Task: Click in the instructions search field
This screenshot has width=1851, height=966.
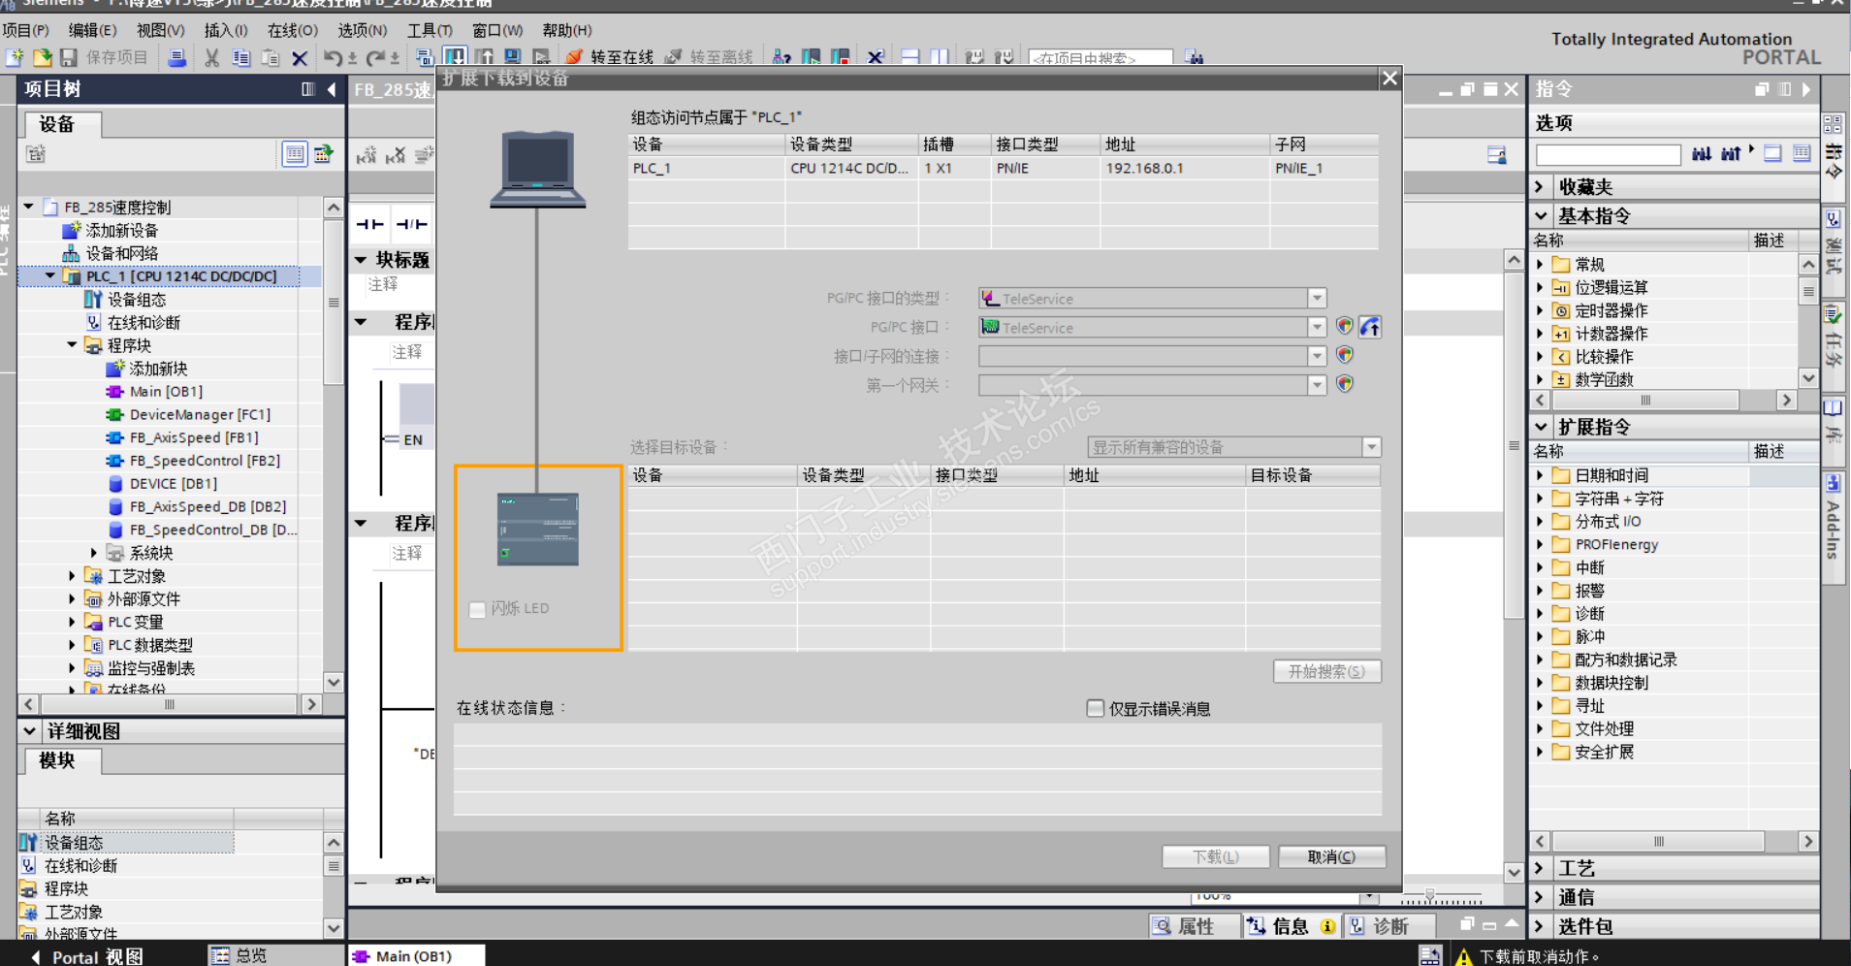Action: click(x=1608, y=154)
